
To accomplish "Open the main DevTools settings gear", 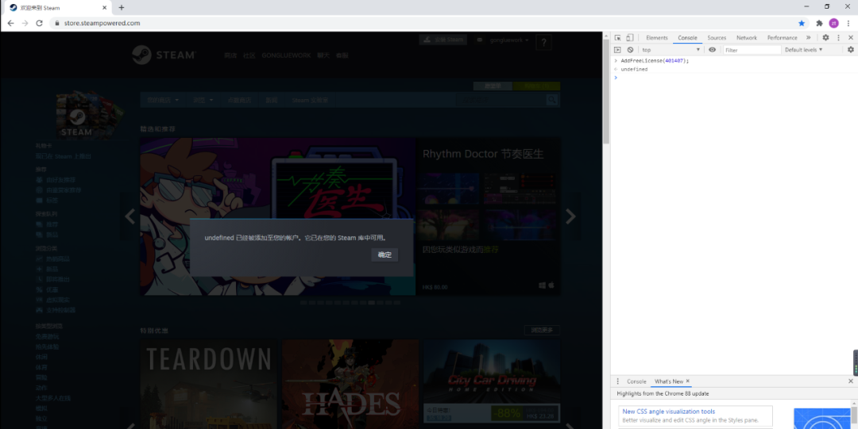I will coord(825,37).
